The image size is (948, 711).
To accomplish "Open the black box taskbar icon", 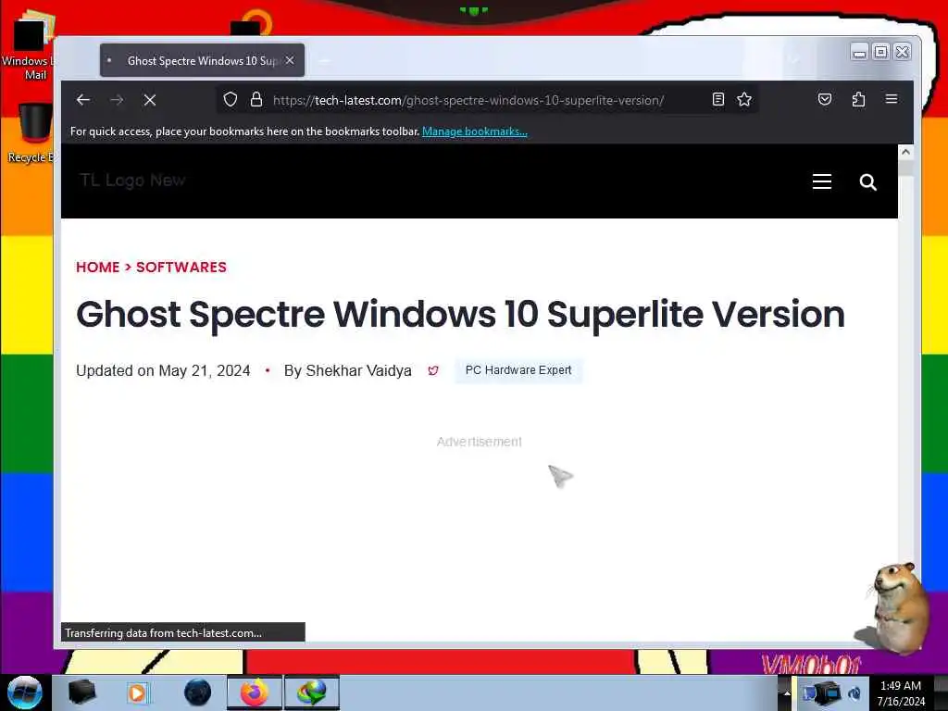I will point(81,692).
